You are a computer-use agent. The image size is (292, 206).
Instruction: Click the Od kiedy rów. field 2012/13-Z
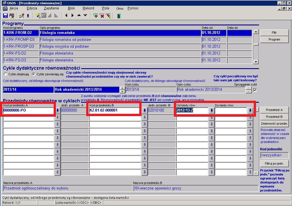(x=192, y=110)
